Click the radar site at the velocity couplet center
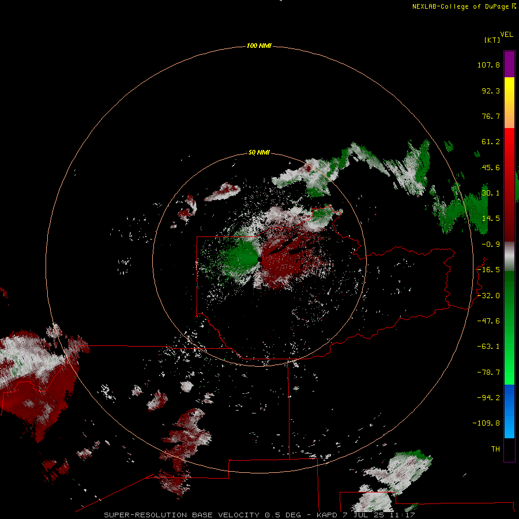 click(259, 260)
